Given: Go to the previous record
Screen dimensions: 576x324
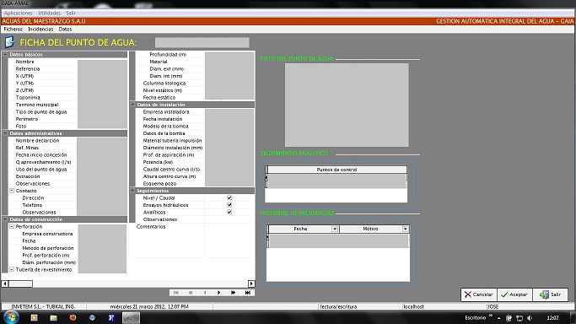Looking at the screenshot, I should [205, 293].
